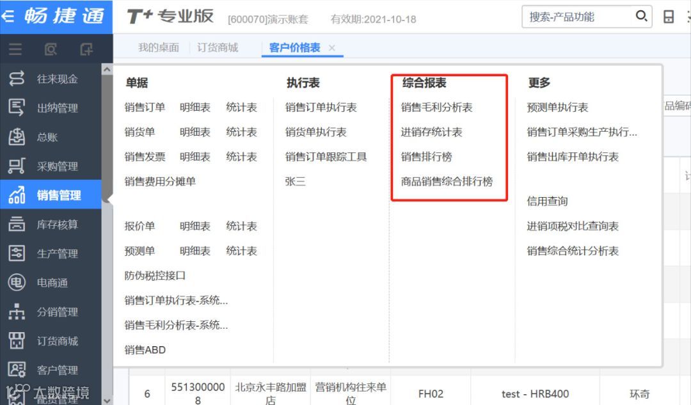The height and width of the screenshot is (405, 691).
Task: Click the sidebar hamburger menu icon
Action: click(x=15, y=49)
